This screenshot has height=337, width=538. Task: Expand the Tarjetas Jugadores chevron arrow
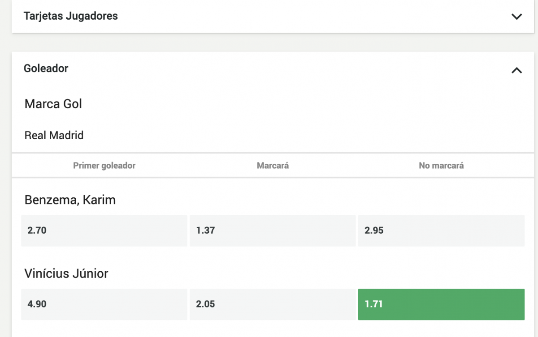516,17
